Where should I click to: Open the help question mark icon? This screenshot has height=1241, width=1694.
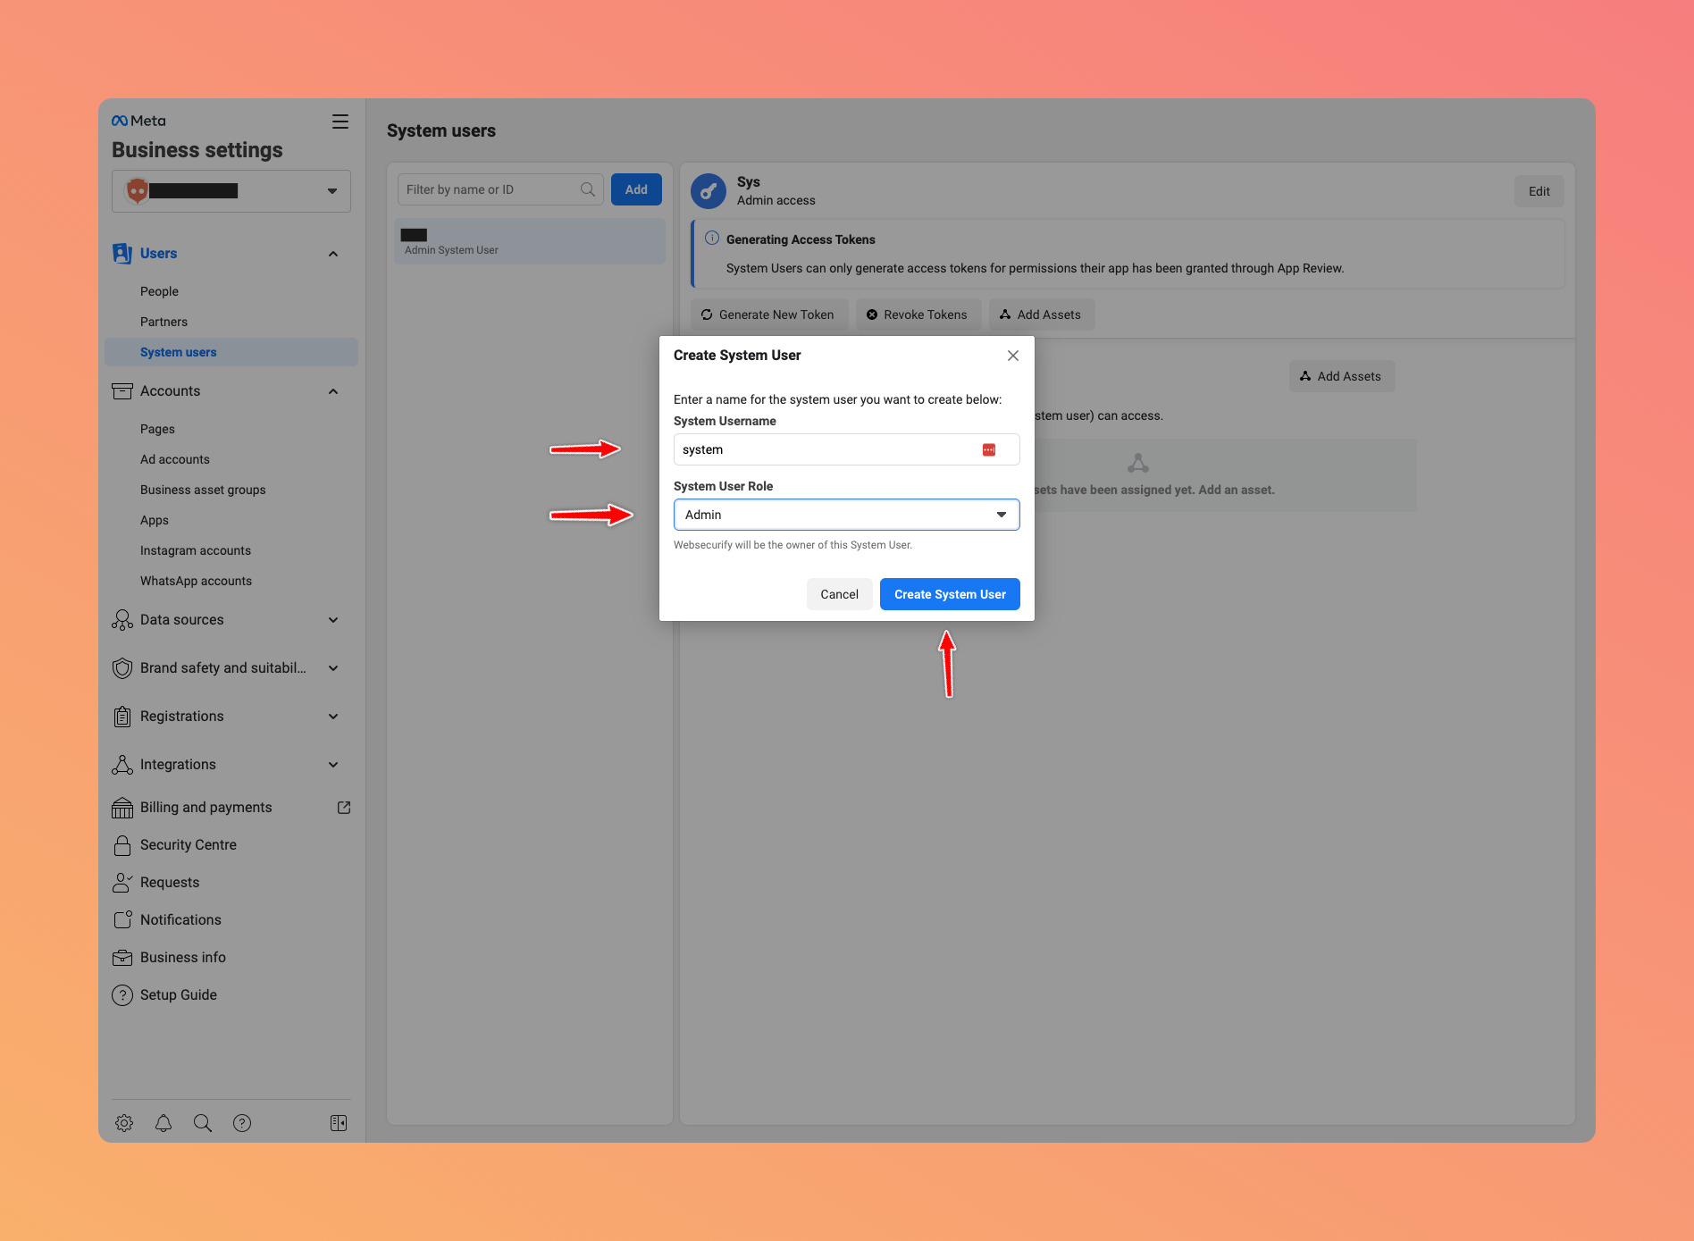pyautogui.click(x=242, y=1123)
